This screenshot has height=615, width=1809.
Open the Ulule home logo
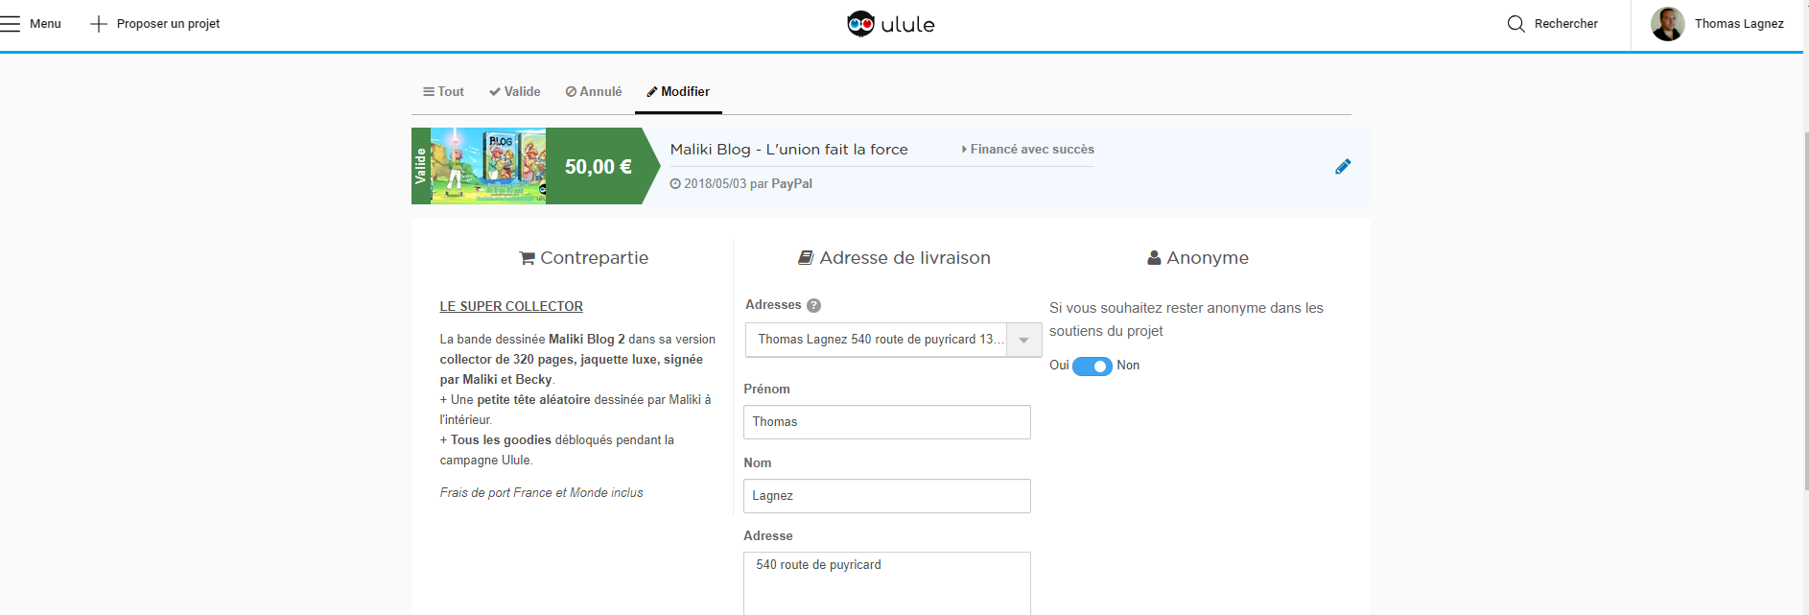click(x=891, y=24)
